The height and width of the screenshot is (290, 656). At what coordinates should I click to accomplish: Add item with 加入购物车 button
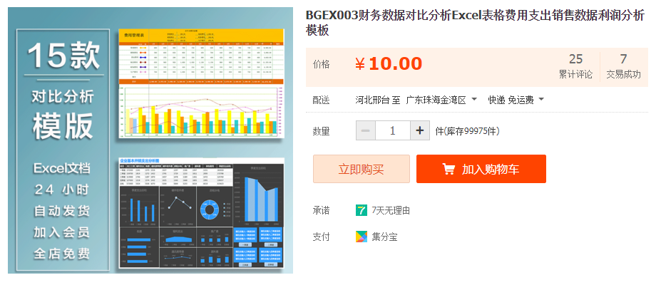(481, 169)
